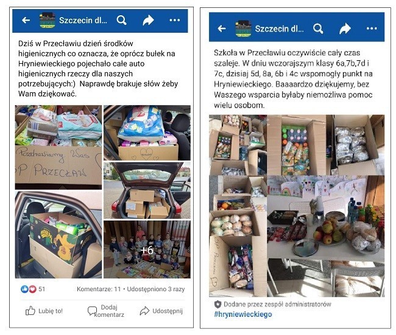Open Komentarze: 11 comments
The image size is (396, 335).
point(99,289)
